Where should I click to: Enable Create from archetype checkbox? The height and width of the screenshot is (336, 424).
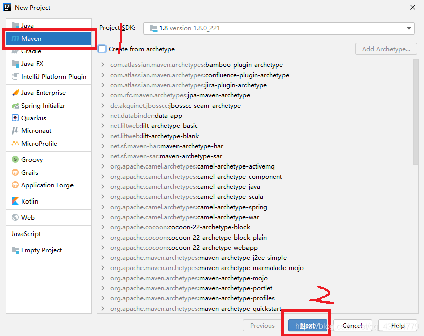[102, 49]
